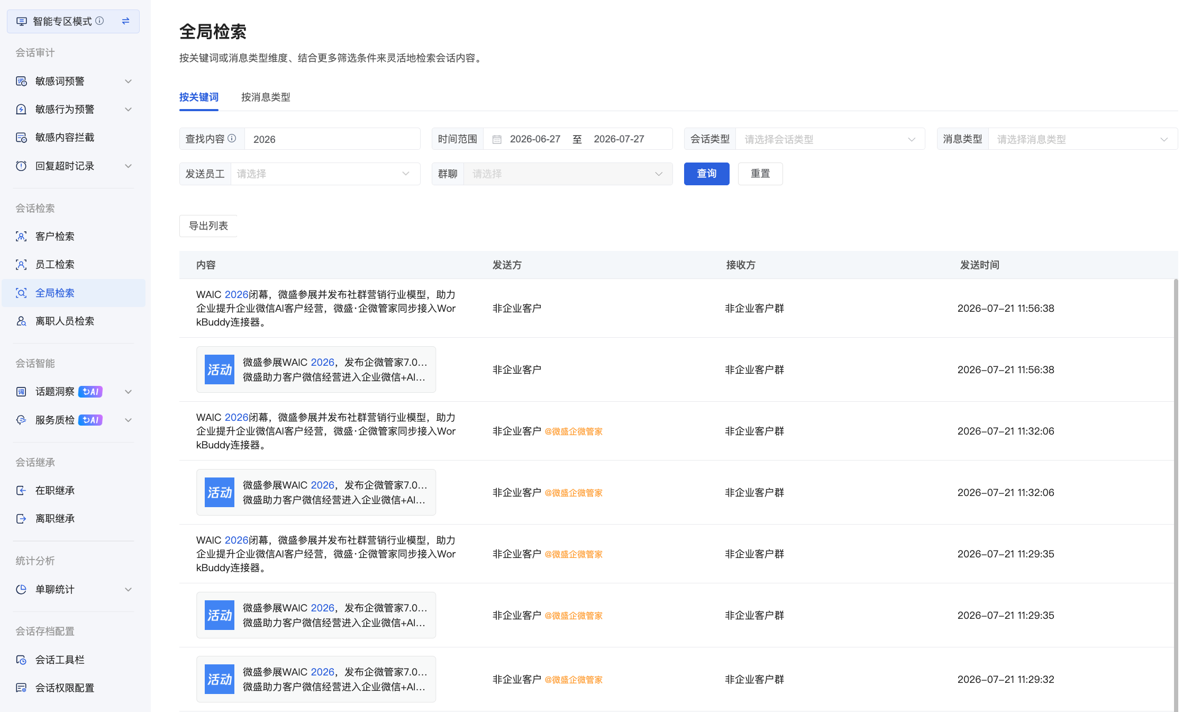1201x712 pixels.
Task: Click the 2026-07-21 11:29:32 timestamp
Action: 1006,679
